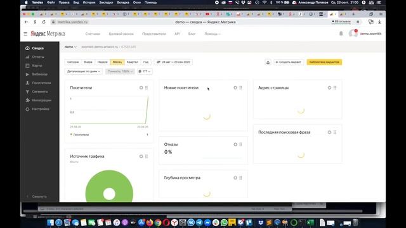
Task: Click the Библиотека виджетов button
Action: point(324,62)
